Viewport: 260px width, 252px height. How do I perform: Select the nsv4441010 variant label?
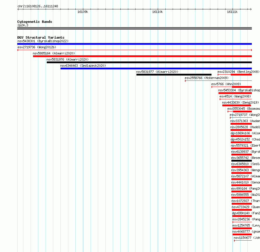(246, 182)
